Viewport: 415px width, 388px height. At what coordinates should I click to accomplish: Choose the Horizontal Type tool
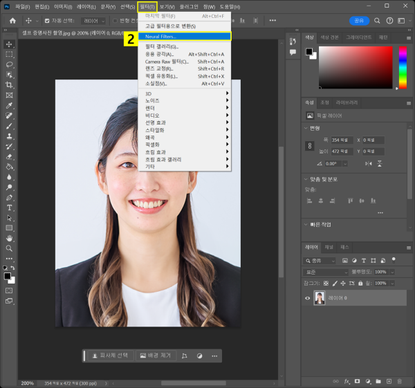point(9,207)
